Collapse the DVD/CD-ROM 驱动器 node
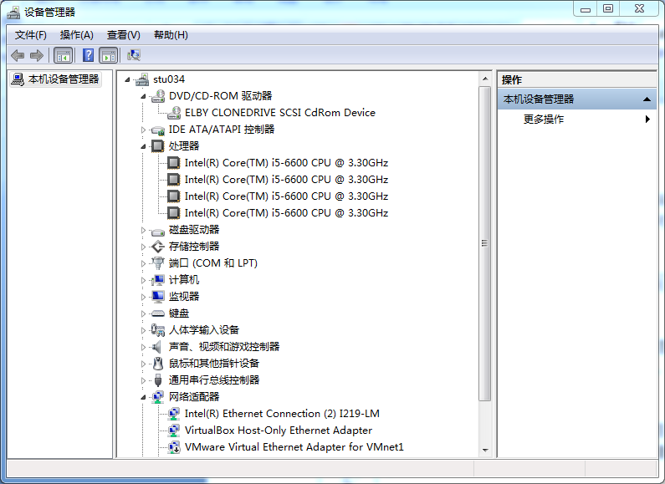 pyautogui.click(x=143, y=97)
